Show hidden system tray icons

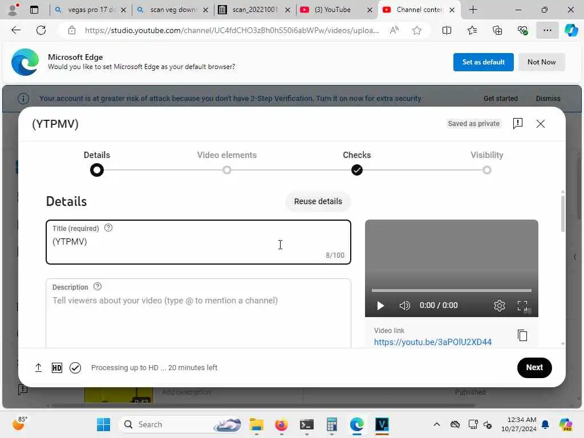coord(437,424)
